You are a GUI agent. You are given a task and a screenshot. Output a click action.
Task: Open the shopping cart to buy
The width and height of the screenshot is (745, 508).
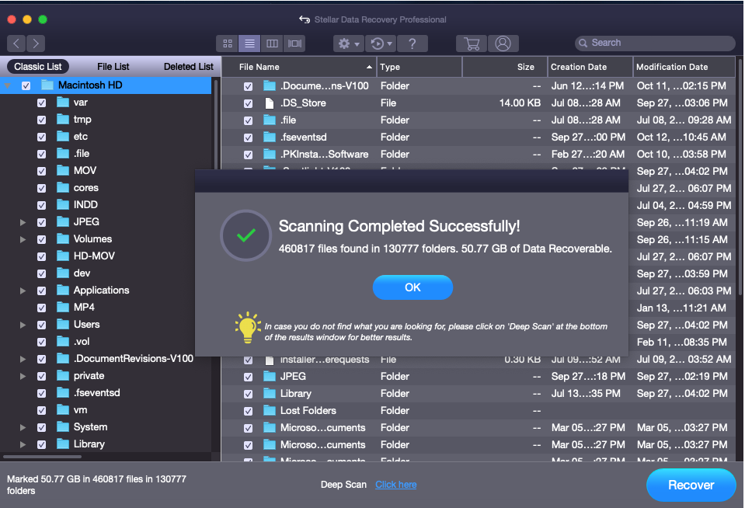[x=472, y=43]
